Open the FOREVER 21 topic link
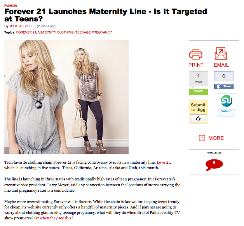This screenshot has height=226, width=244. coord(26,32)
